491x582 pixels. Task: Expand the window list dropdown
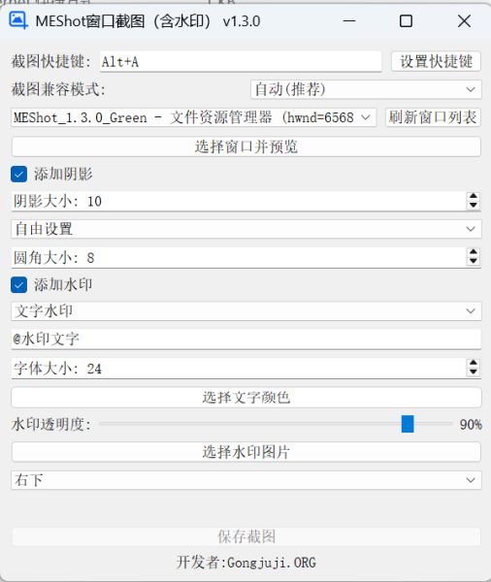coord(193,117)
